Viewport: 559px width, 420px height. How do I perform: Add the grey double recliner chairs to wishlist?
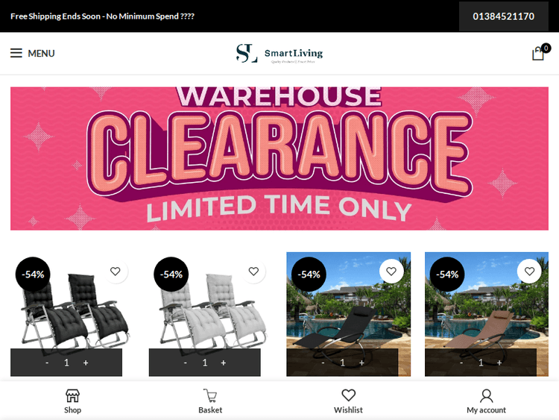(253, 272)
